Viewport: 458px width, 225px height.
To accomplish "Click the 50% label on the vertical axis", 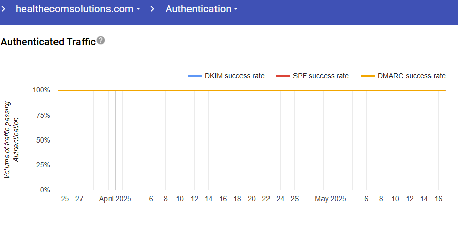I will coord(43,140).
